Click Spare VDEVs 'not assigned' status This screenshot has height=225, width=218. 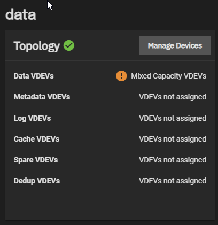(x=173, y=160)
